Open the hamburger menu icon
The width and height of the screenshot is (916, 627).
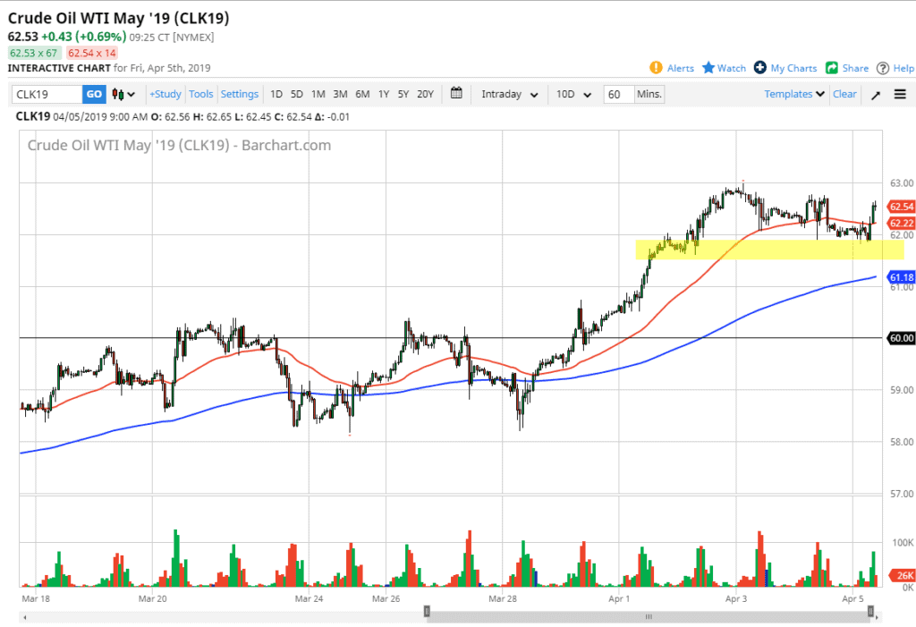pos(900,95)
